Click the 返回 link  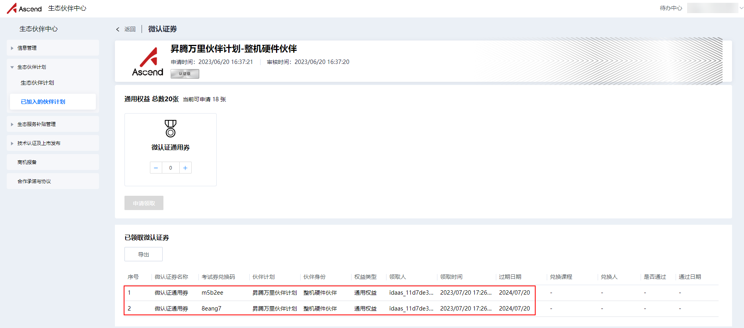130,29
